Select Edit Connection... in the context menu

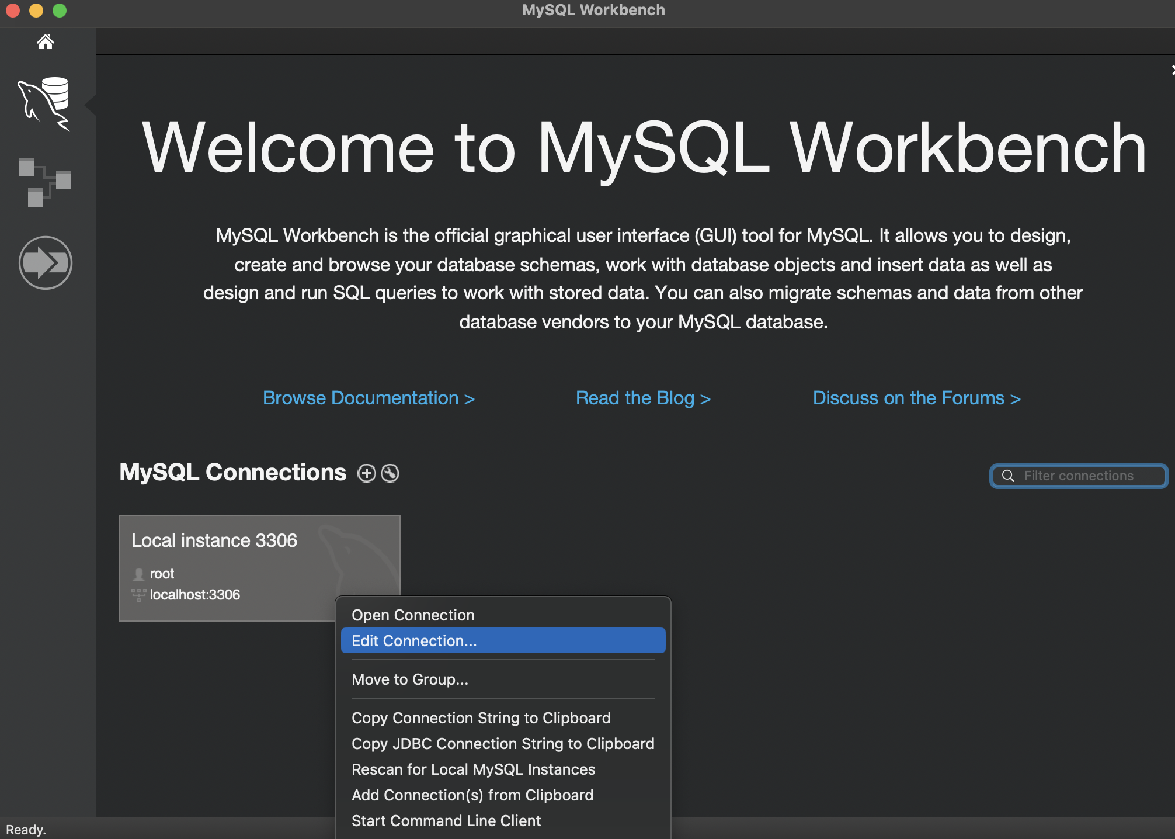tap(414, 641)
